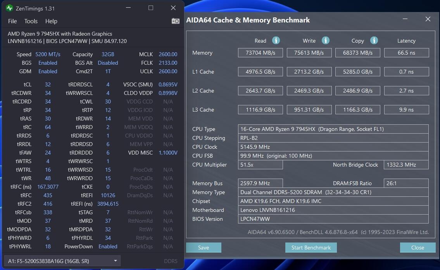Minimize the ZenTimings window
Image resolution: width=440 pixels, height=270 pixels.
click(x=128, y=8)
